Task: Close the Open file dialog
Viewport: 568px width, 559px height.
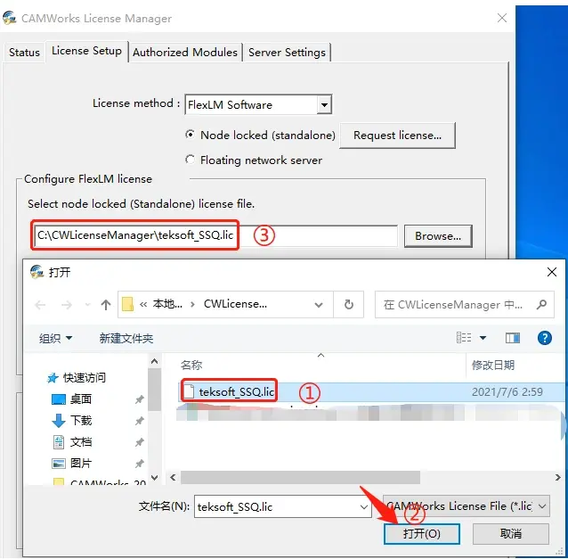Action: [x=552, y=272]
